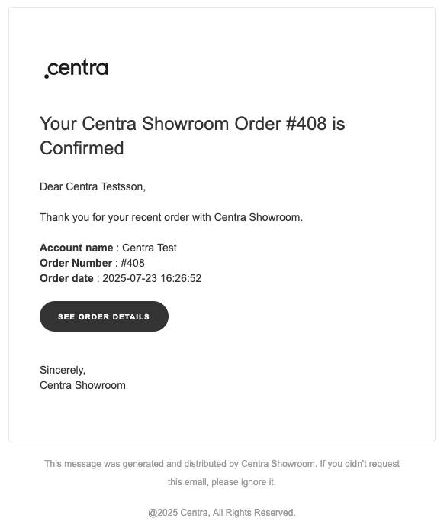Select the 'Centra Test' account value
The width and height of the screenshot is (447, 525).
[x=149, y=248]
